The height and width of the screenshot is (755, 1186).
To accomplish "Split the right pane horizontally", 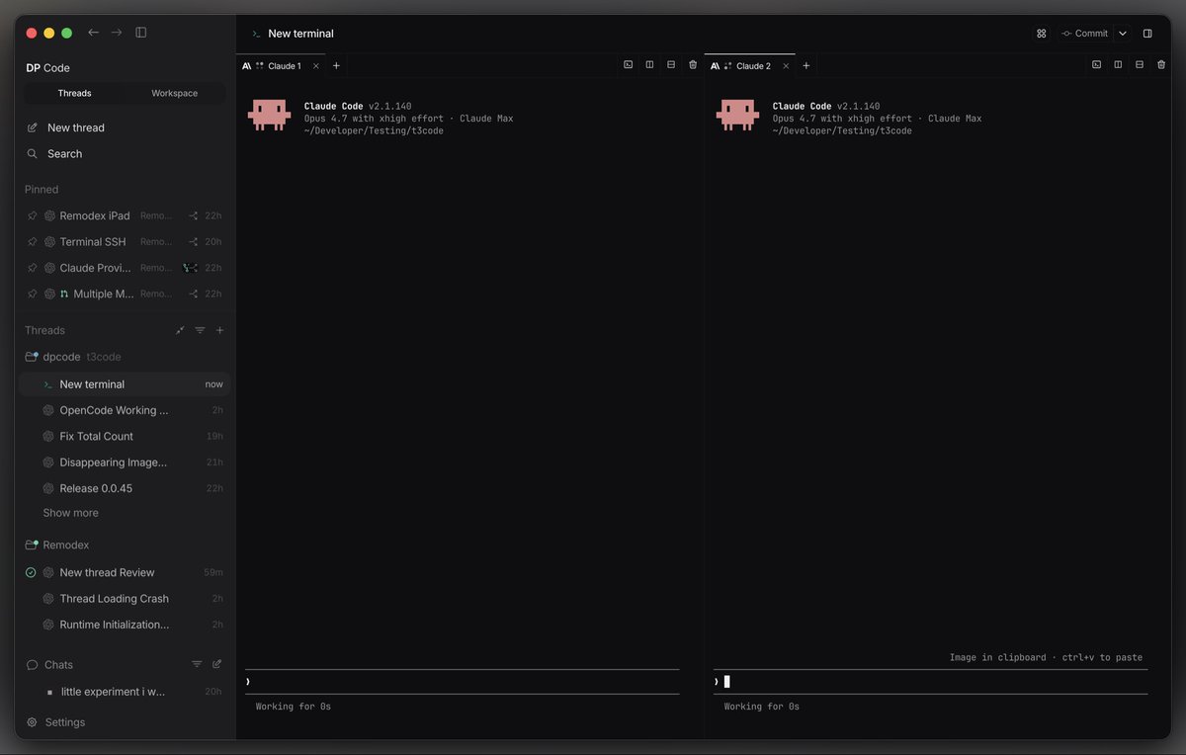I will 1140,65.
